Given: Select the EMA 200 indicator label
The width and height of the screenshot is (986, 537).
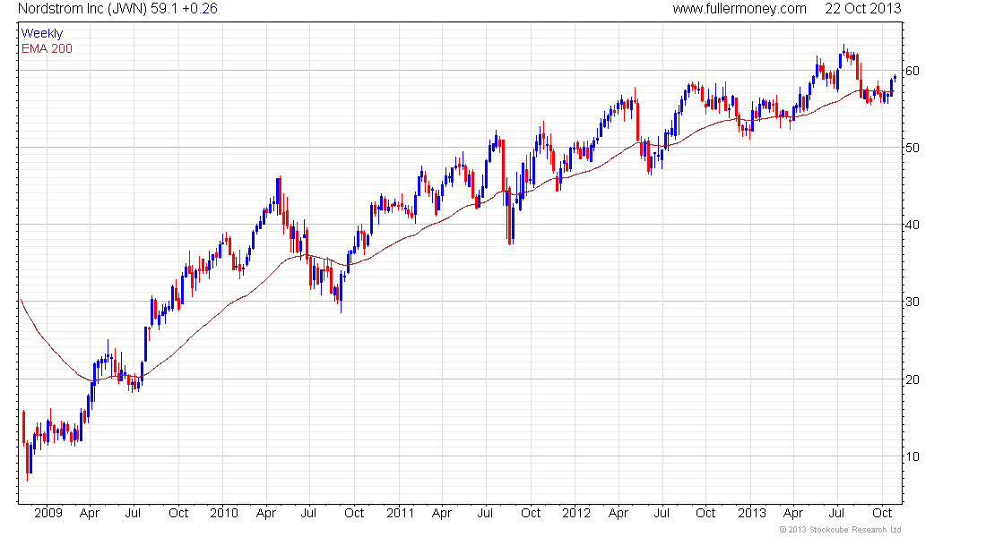Looking at the screenshot, I should point(47,49).
